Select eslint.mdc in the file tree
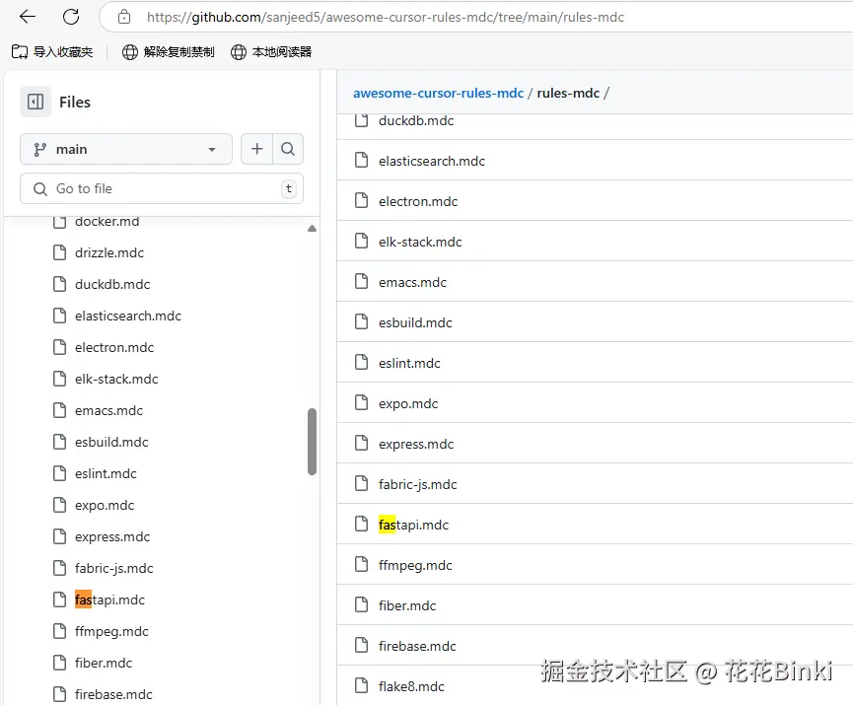The height and width of the screenshot is (705, 853). [x=106, y=474]
